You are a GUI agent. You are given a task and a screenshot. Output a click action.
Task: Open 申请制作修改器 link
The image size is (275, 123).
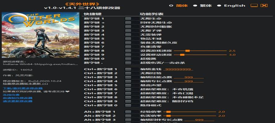tap(18, 98)
